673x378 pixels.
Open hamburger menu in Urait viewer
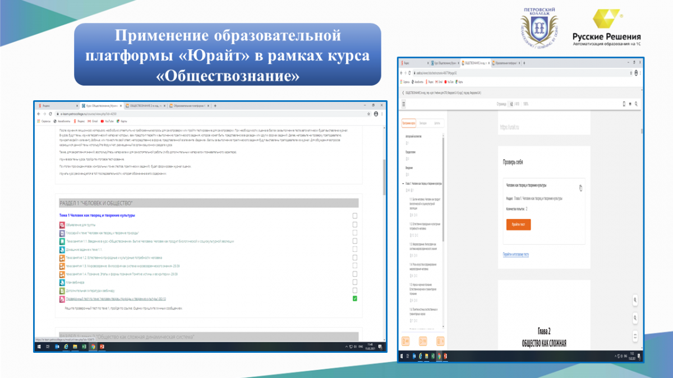pos(403,104)
